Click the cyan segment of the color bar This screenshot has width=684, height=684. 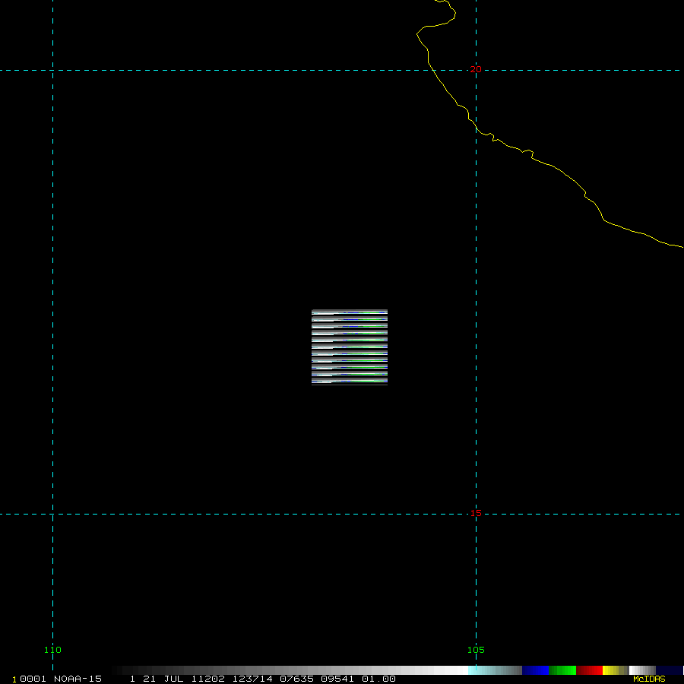point(494,670)
